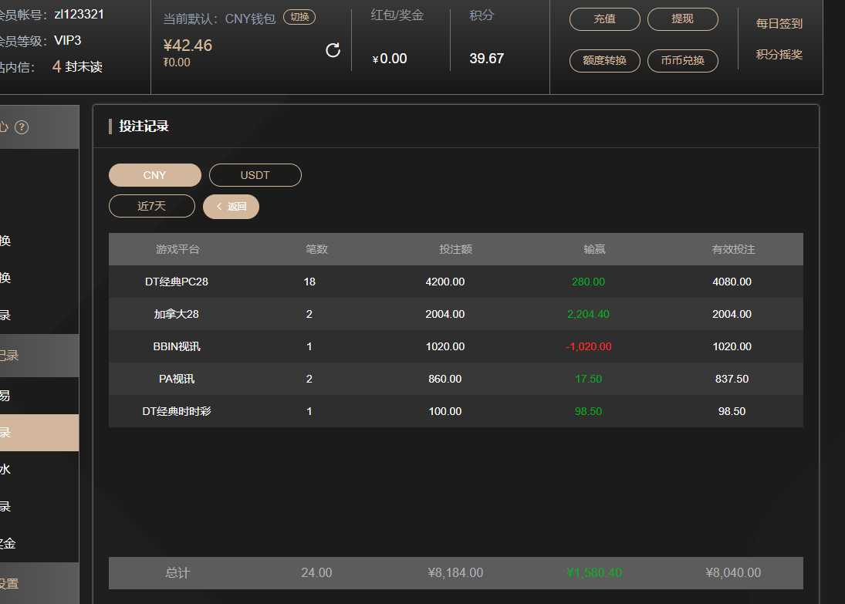
Task: Open the 积分摇奖 points lottery link
Action: coord(779,55)
